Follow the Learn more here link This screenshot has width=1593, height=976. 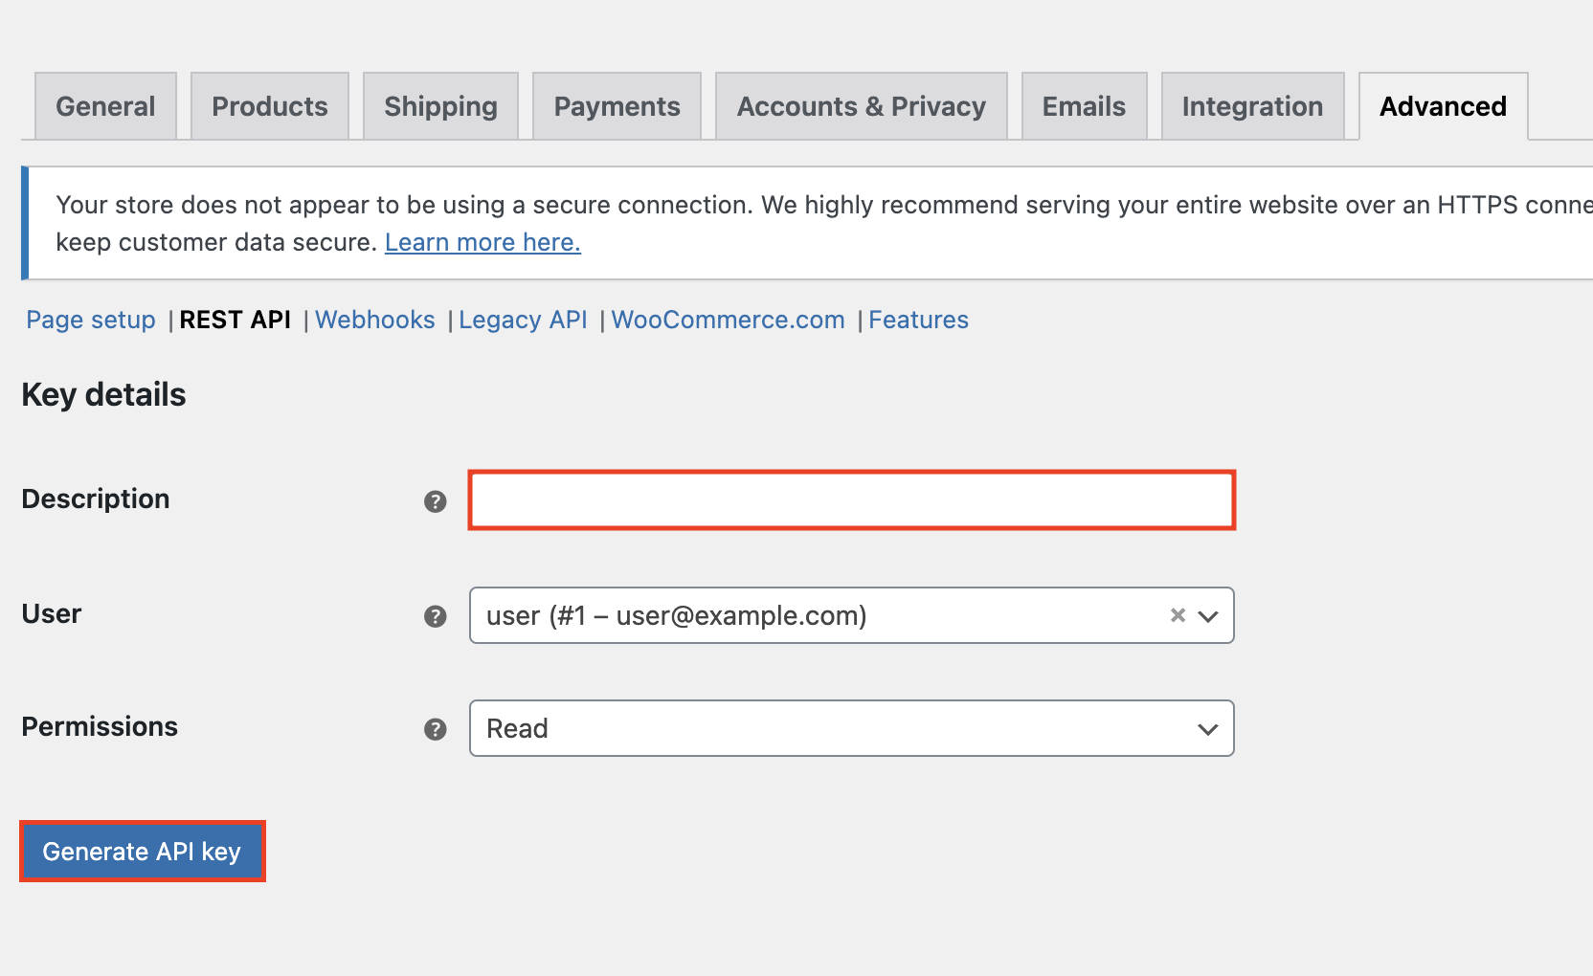coord(482,242)
